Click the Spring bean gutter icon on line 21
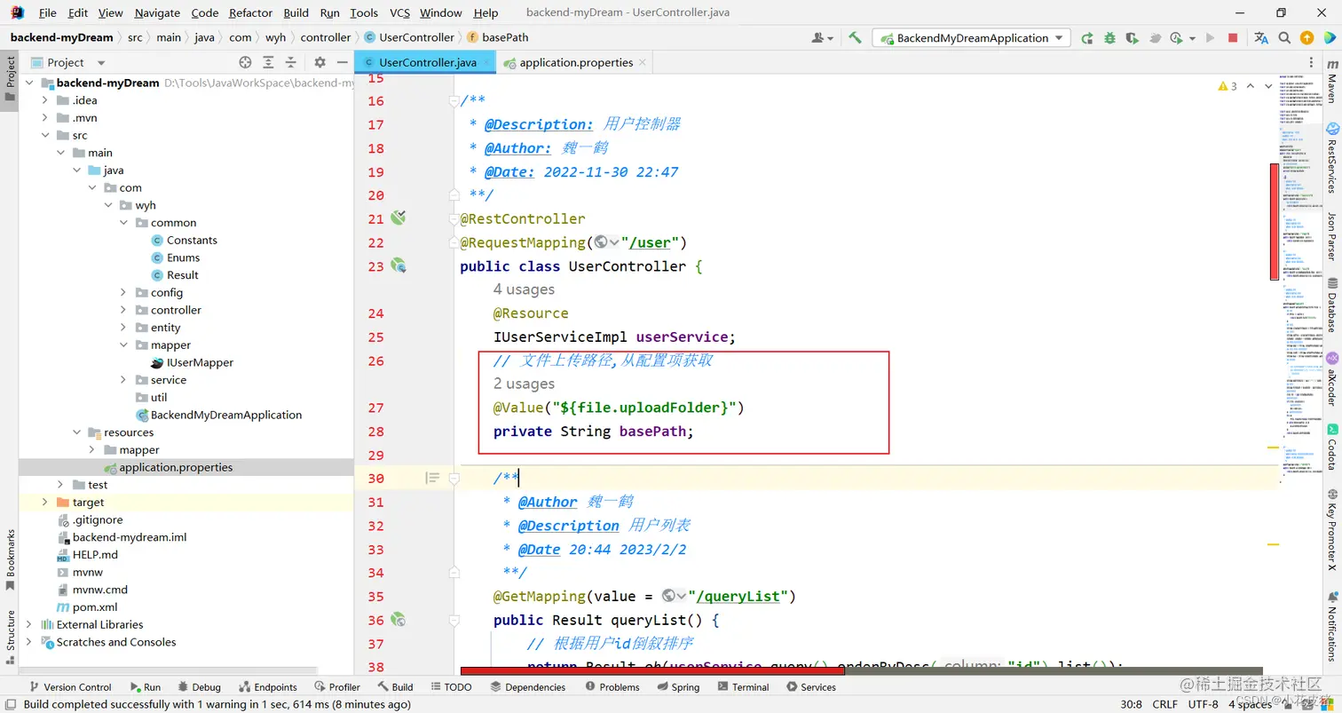1342x713 pixels. [398, 218]
